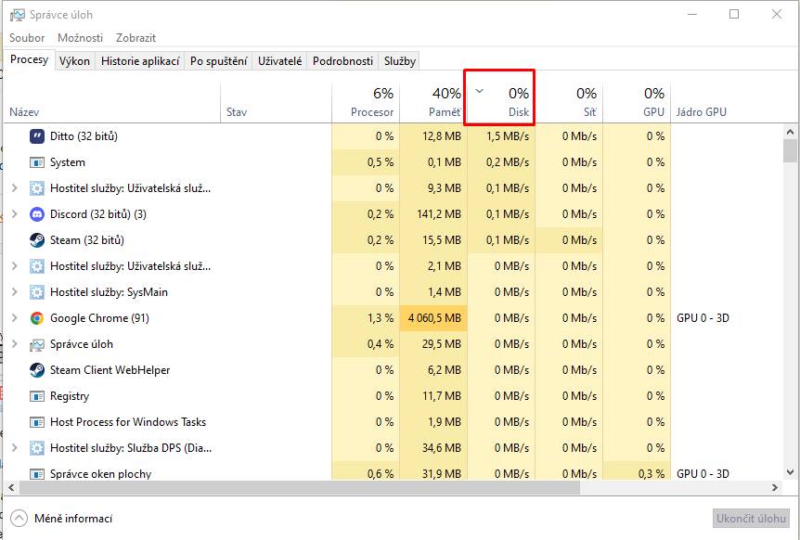Click the Ukončit úlohu button
This screenshot has width=800, height=540.
pyautogui.click(x=751, y=519)
